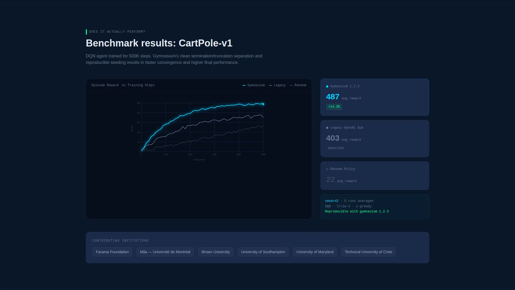Viewport: 515px width, 290px height.
Task: Click the 487 average reward value
Action: (x=333, y=97)
